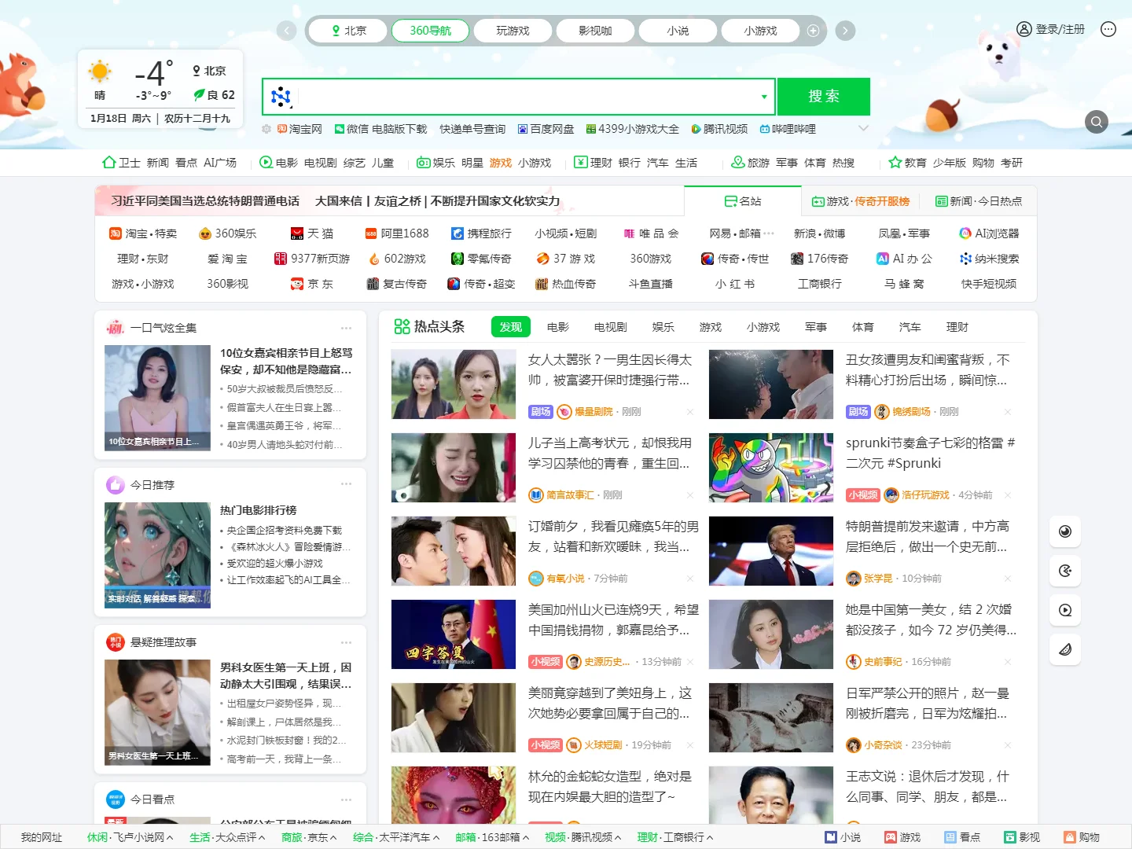Click the sunny weather icon
Viewport: 1132px width, 849px height.
click(x=100, y=72)
